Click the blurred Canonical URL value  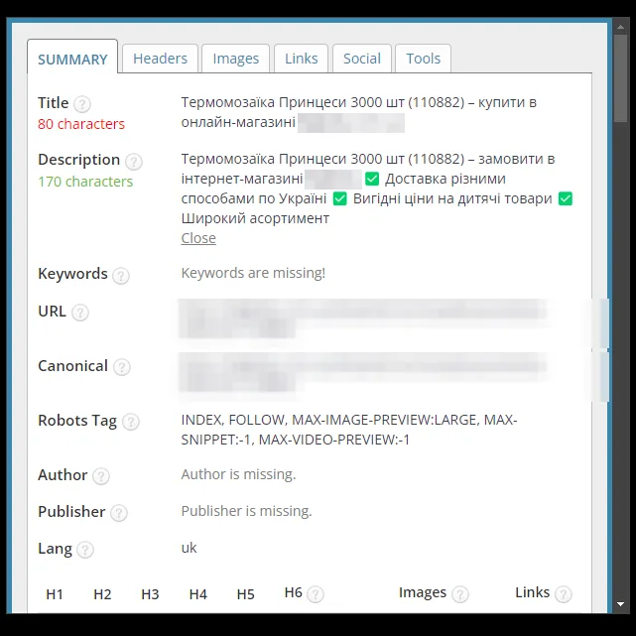(363, 372)
